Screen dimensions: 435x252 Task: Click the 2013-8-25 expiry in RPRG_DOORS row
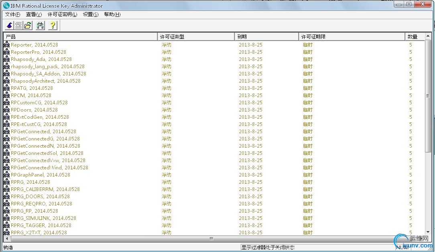pos(250,197)
